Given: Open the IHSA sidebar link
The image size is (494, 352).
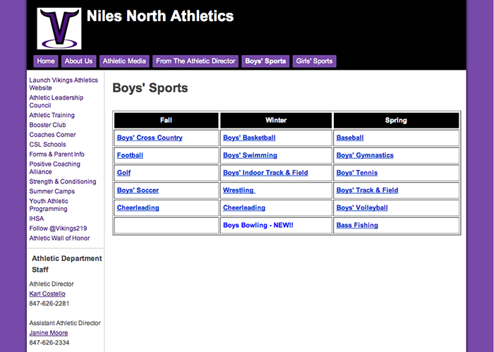Looking at the screenshot, I should (x=37, y=219).
